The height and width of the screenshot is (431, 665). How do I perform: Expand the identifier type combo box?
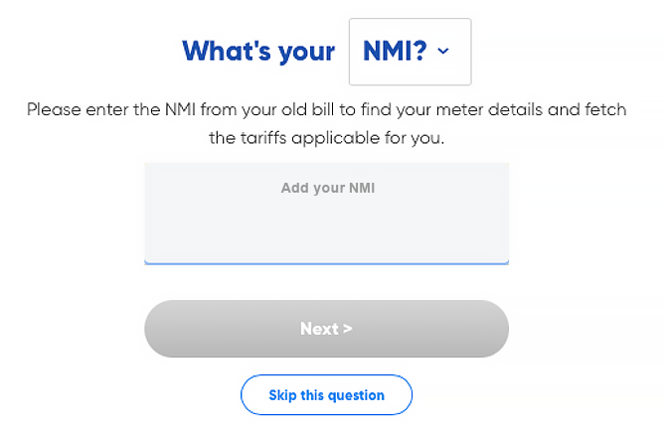410,52
